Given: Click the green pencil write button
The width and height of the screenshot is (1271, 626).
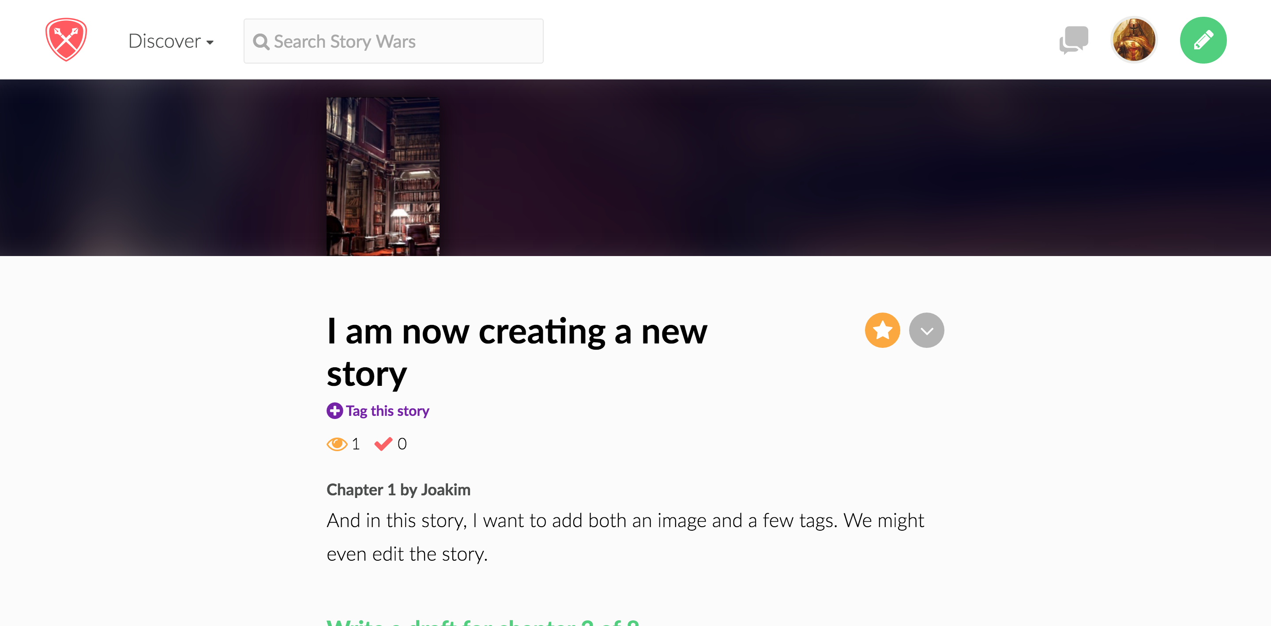Looking at the screenshot, I should (x=1203, y=40).
